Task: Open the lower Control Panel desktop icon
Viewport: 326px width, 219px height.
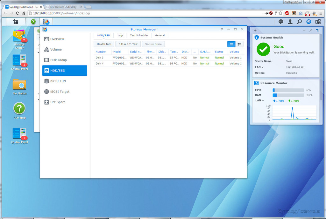Action: click(x=19, y=135)
